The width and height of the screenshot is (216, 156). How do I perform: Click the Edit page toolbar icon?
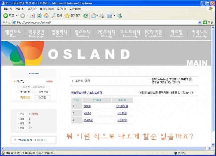pyautogui.click(x=109, y=16)
